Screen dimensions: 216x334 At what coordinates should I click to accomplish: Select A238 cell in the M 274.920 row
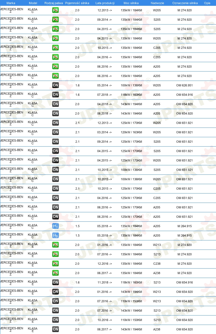[157, 273]
